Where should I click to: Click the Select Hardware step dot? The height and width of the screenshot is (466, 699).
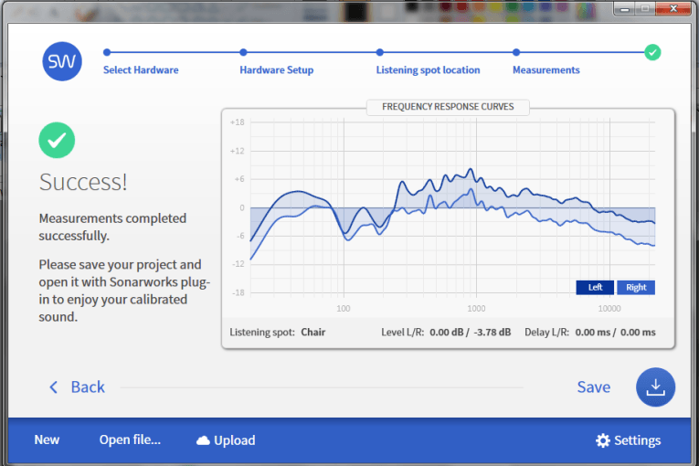coord(107,52)
